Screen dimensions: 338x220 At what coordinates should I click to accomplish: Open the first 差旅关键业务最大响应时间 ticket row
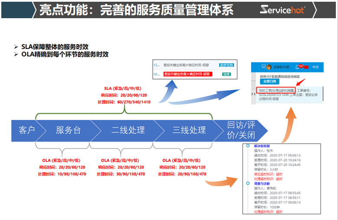pyautogui.click(x=186, y=65)
